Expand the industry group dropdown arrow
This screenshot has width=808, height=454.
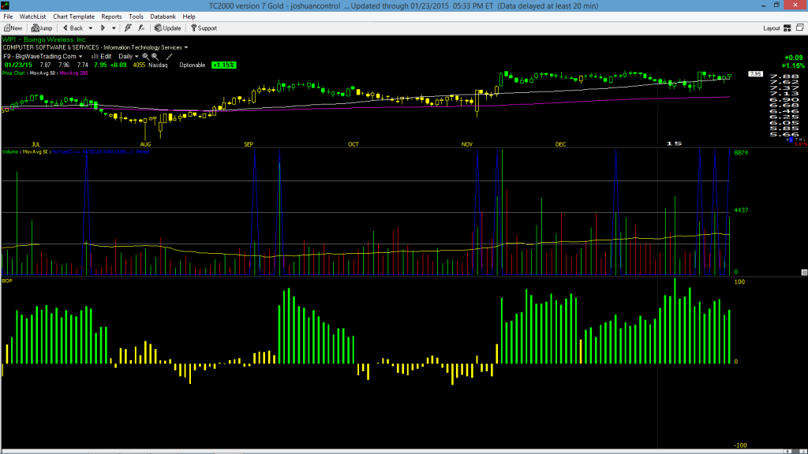pos(186,47)
